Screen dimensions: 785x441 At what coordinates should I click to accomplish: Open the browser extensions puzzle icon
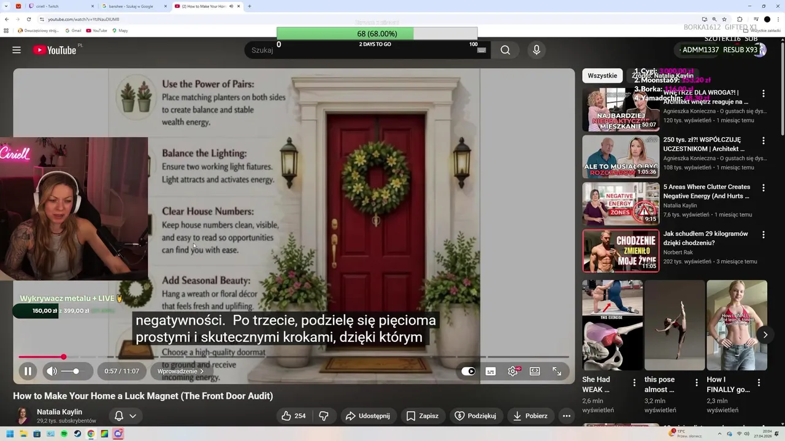pos(740,19)
